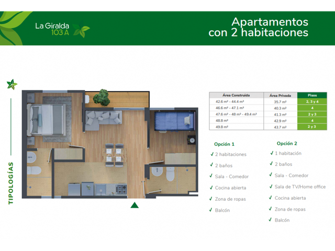Click the La Giralda 103 A logo
The width and height of the screenshot is (335, 251).
tap(52, 29)
